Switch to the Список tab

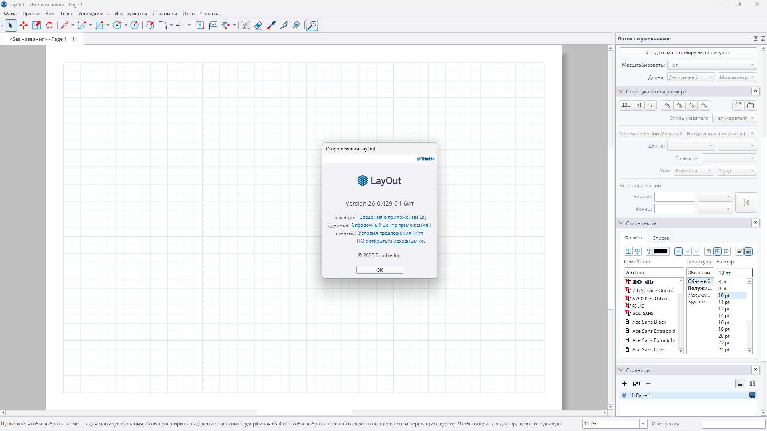click(x=660, y=238)
